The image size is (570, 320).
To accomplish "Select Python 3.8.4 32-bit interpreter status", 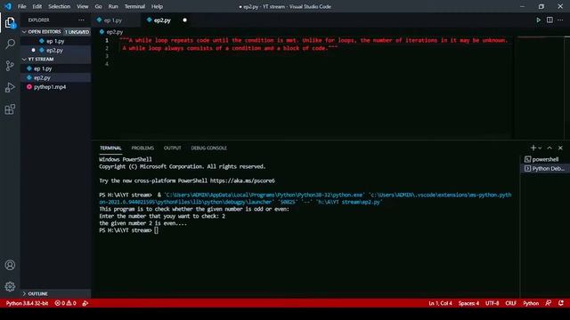I will [27, 303].
